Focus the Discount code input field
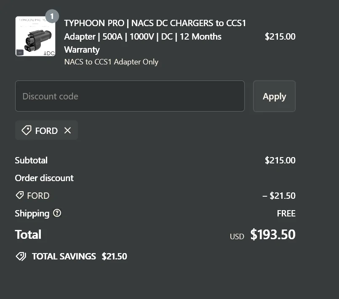Screen dimensions: 339x299 click(130, 96)
